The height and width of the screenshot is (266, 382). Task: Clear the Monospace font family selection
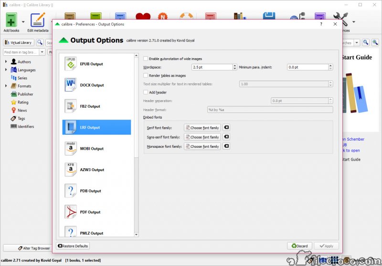(226, 146)
